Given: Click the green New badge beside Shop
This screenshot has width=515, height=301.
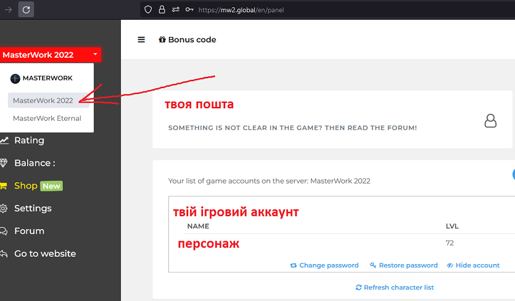Looking at the screenshot, I should click(52, 186).
